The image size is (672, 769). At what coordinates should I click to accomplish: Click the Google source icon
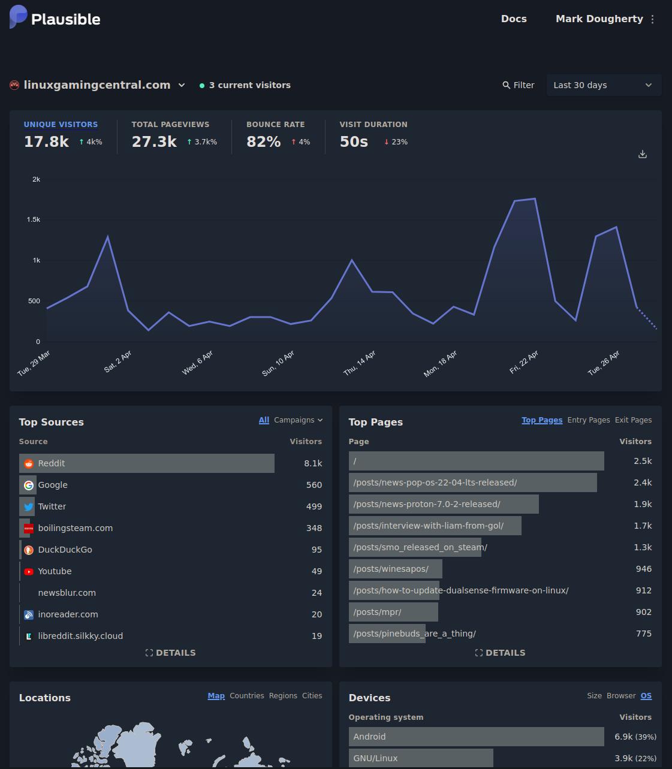pos(28,485)
